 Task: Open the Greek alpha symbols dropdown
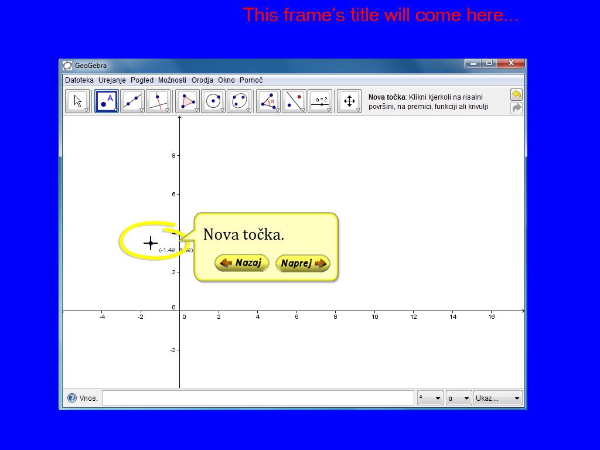(x=459, y=398)
